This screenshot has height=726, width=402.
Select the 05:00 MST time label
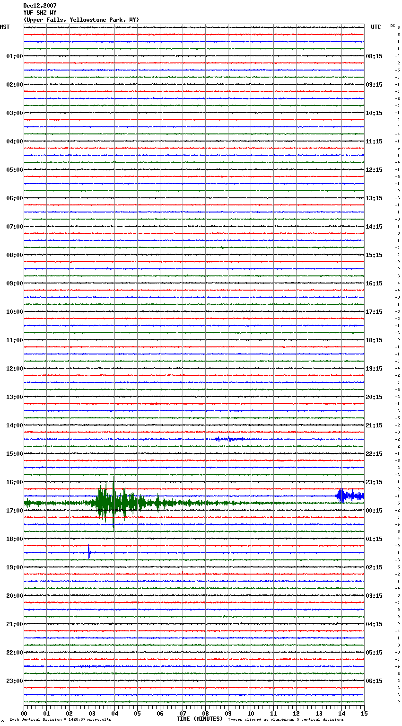point(14,170)
